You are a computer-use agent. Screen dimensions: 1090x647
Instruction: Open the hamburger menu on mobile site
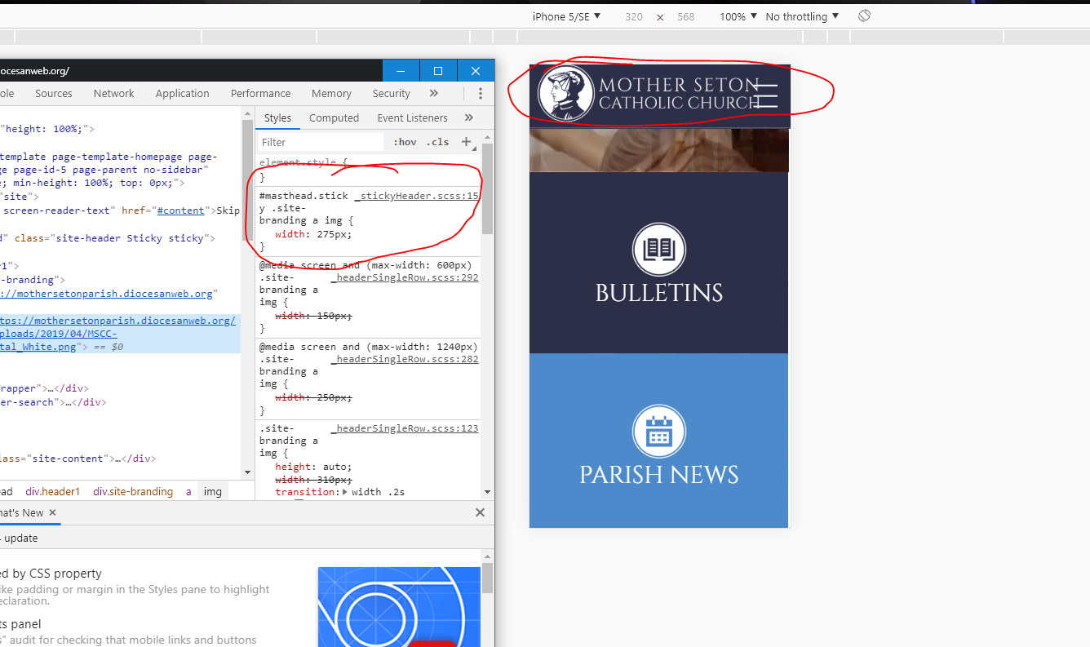click(765, 95)
